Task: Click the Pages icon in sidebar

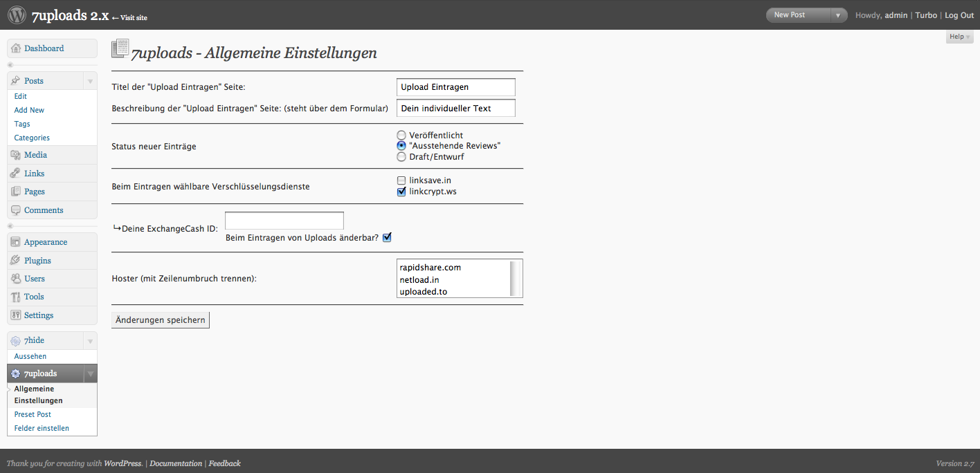Action: [16, 192]
